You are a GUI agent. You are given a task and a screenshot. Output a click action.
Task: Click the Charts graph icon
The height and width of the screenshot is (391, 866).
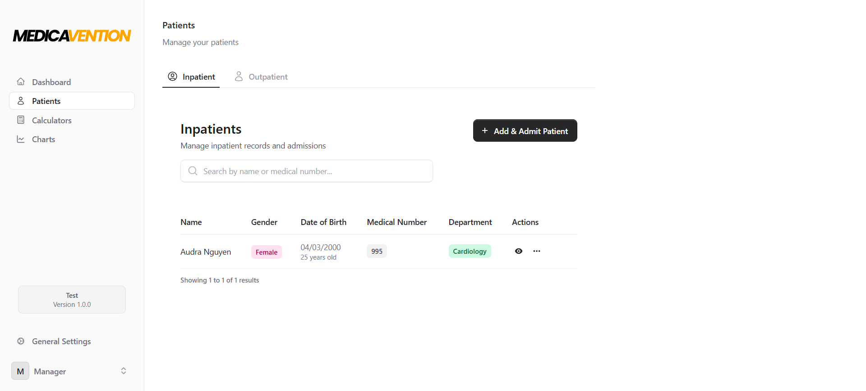tap(21, 139)
